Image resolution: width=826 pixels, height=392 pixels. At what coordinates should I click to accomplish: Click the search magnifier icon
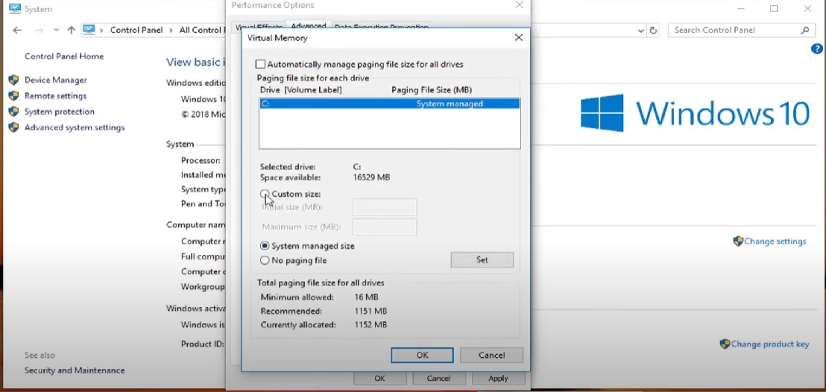click(805, 30)
